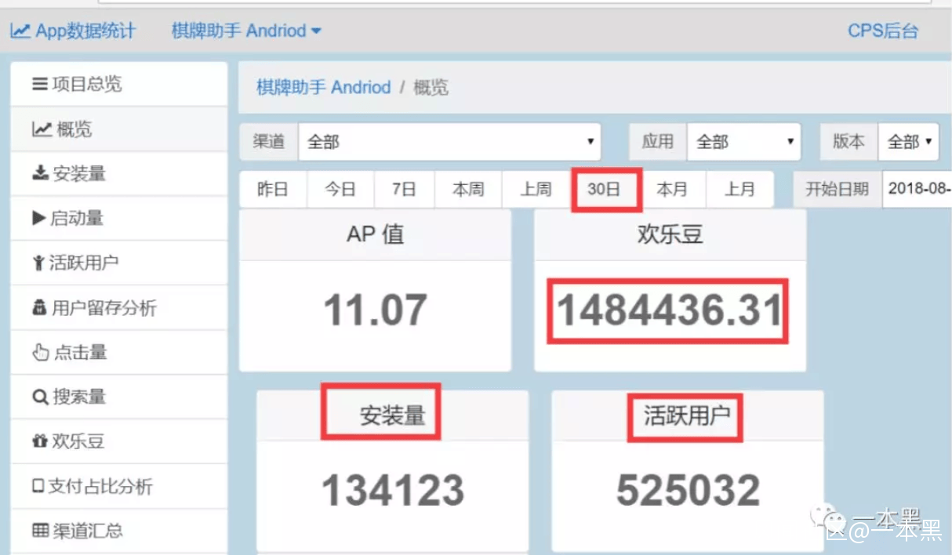Click the 概览 line chart icon

point(42,129)
